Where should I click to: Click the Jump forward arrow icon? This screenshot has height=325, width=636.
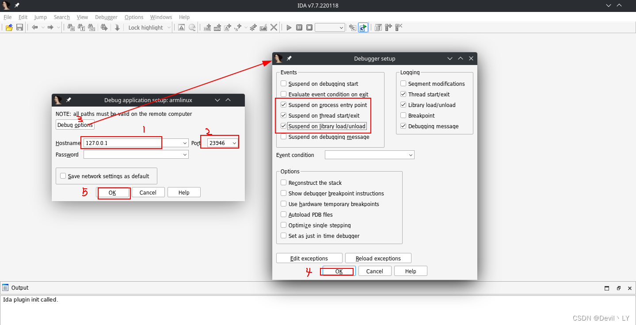point(50,27)
